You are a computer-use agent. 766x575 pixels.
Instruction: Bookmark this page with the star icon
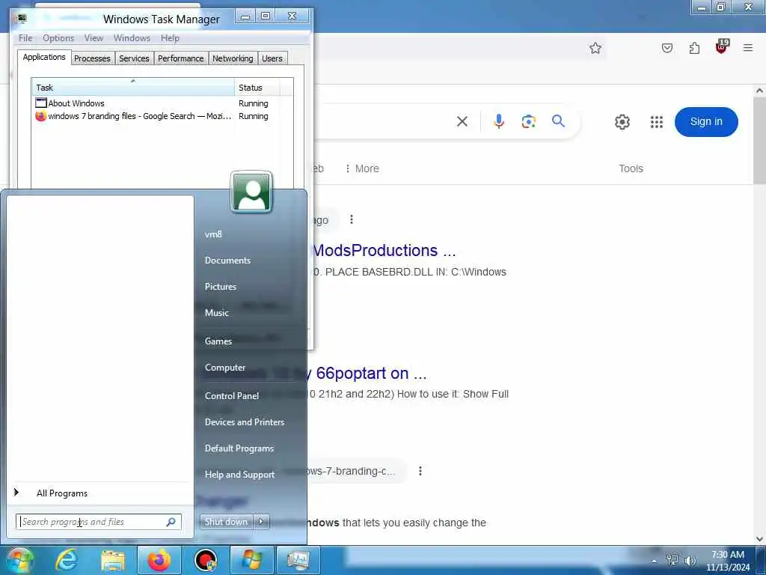click(x=595, y=48)
